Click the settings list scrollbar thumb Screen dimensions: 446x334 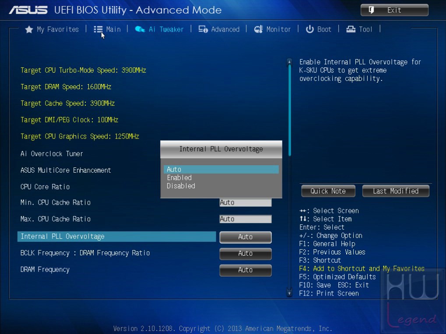tap(290, 110)
